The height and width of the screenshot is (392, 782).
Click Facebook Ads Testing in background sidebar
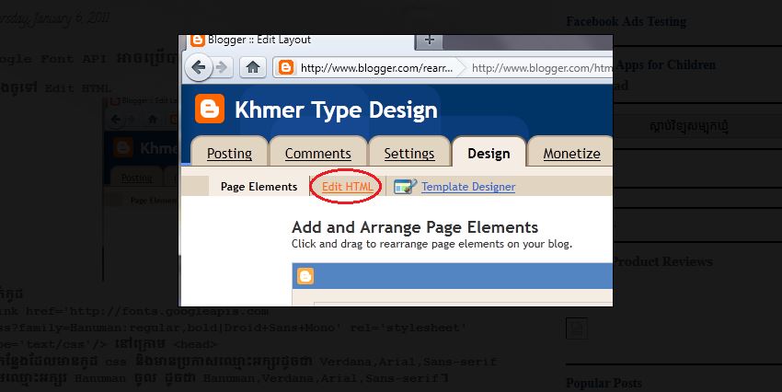626,21
